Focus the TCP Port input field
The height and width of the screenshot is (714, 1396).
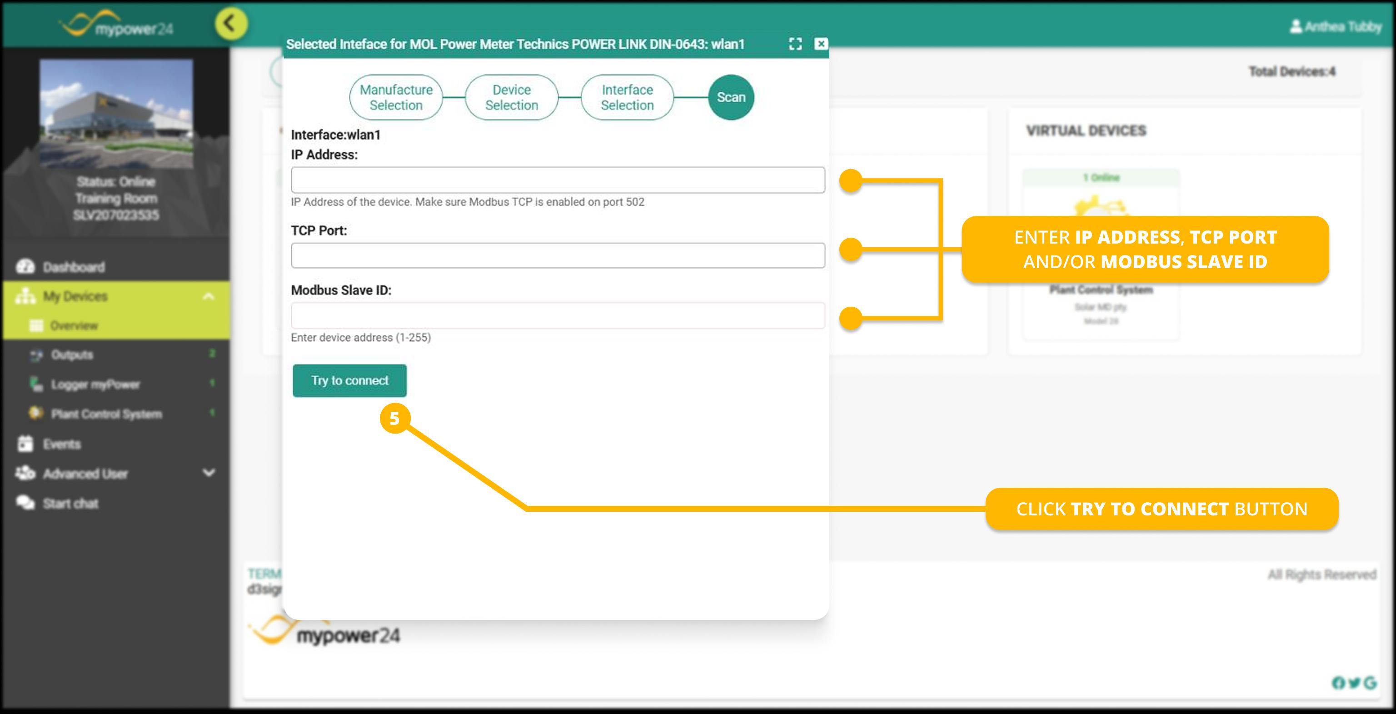click(x=558, y=255)
